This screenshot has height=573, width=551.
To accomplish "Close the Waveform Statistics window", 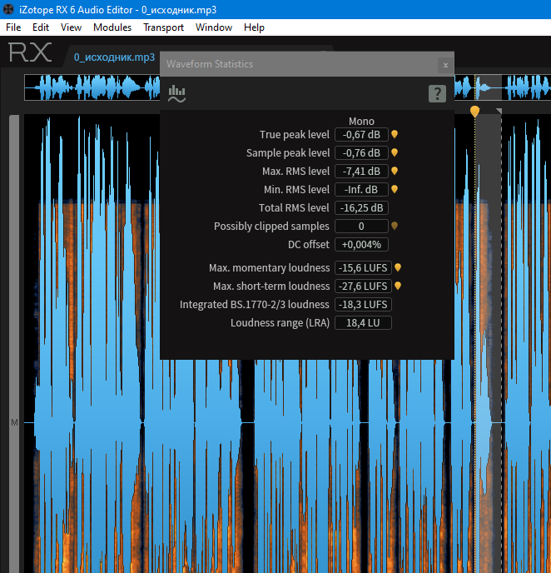I will (x=445, y=66).
